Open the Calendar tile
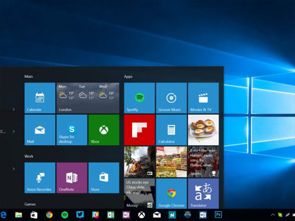 pos(39,98)
